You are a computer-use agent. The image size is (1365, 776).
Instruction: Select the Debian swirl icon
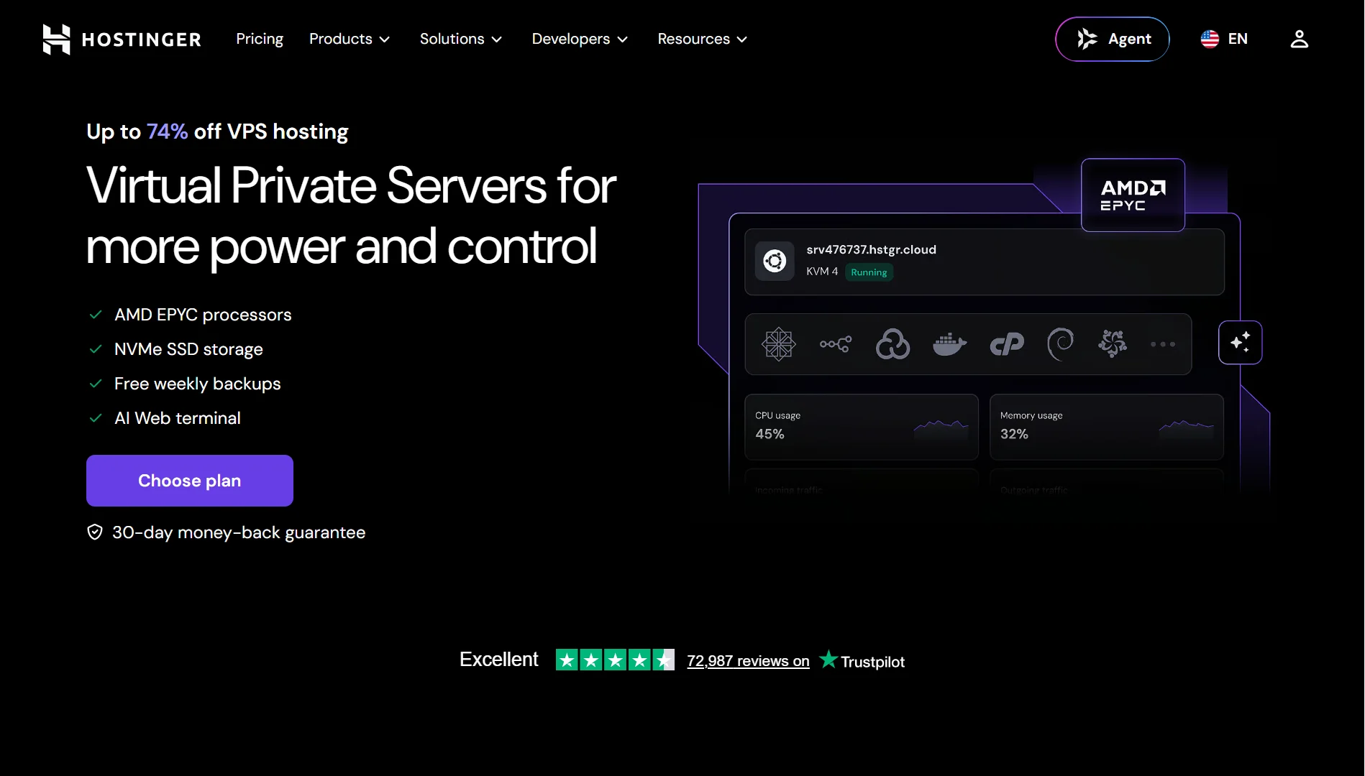[1061, 344]
